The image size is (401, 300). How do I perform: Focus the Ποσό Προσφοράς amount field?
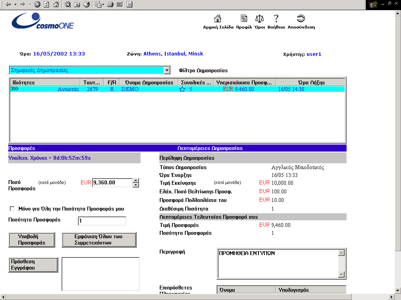(112, 183)
